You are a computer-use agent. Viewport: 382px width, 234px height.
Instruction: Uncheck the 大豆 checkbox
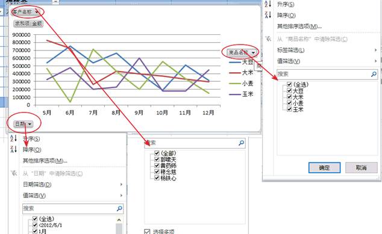(x=289, y=91)
